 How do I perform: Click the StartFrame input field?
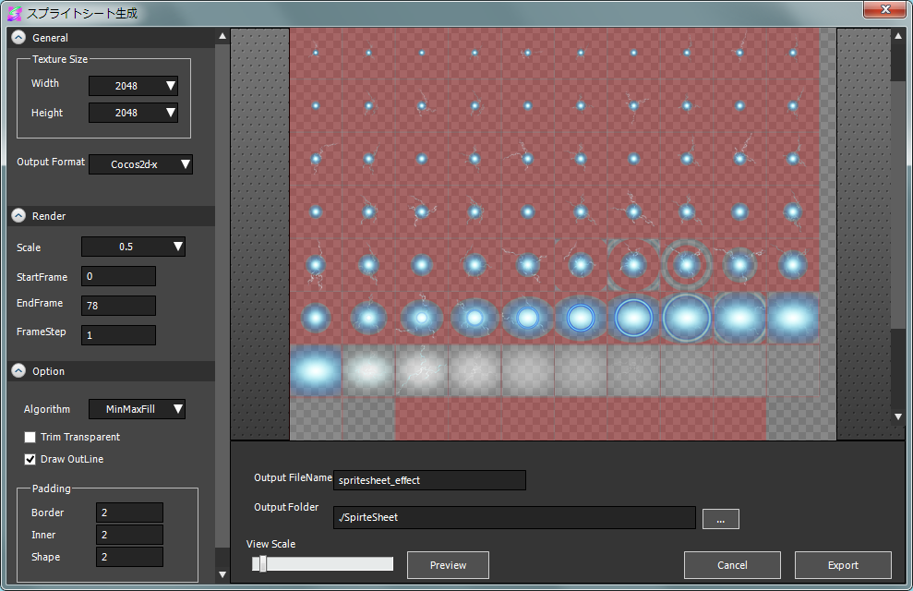pos(118,276)
